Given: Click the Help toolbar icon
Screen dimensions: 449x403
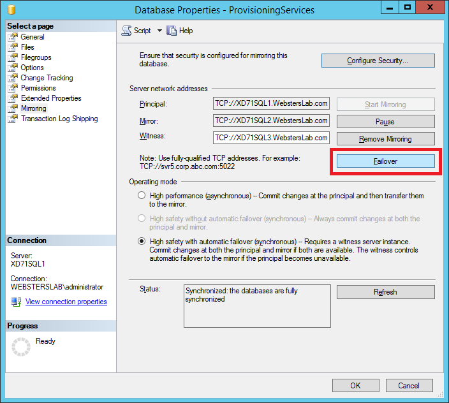Looking at the screenshot, I should (172, 31).
